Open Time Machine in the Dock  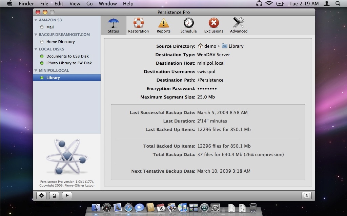point(204,208)
